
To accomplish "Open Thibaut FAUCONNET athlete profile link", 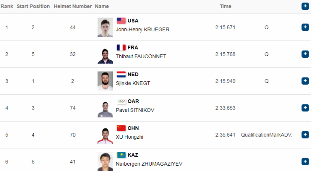I will pos(141,57).
